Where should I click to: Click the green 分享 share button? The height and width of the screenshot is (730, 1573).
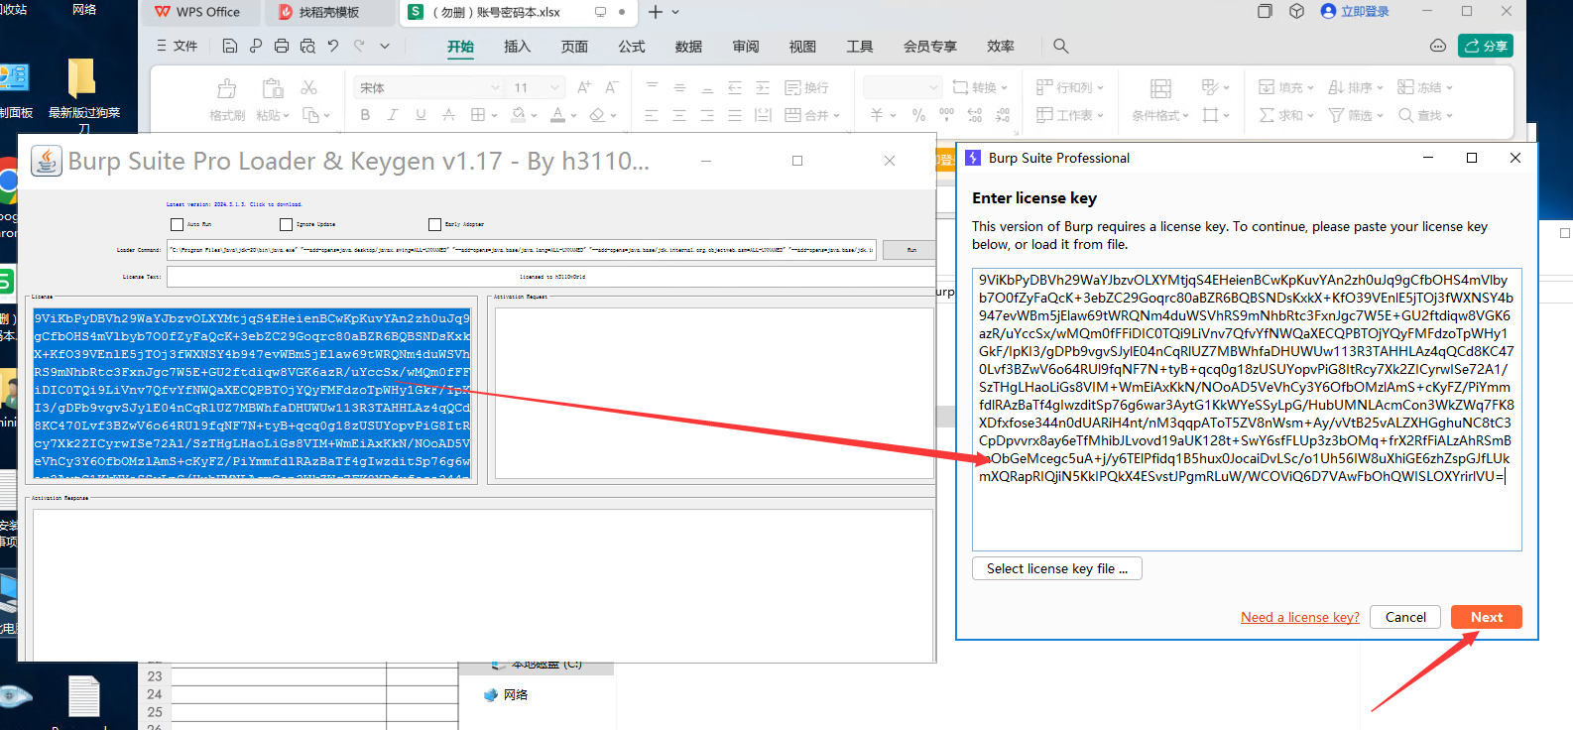[1486, 46]
